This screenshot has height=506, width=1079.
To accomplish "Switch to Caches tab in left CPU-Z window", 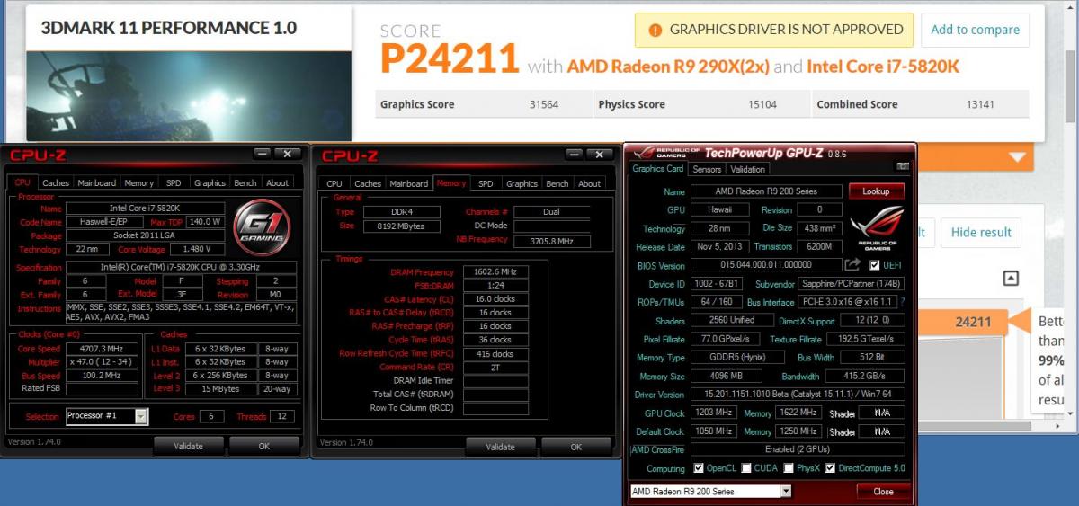I will coord(56,182).
